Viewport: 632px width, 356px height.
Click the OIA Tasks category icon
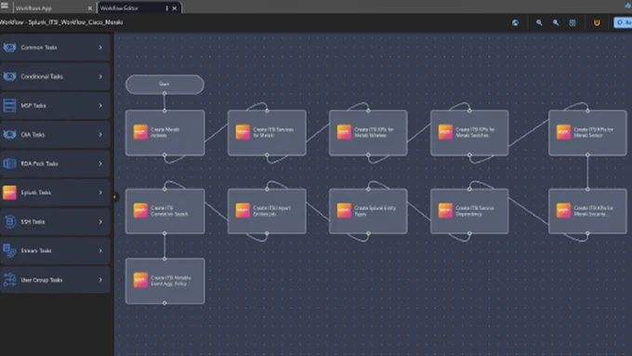[9, 134]
